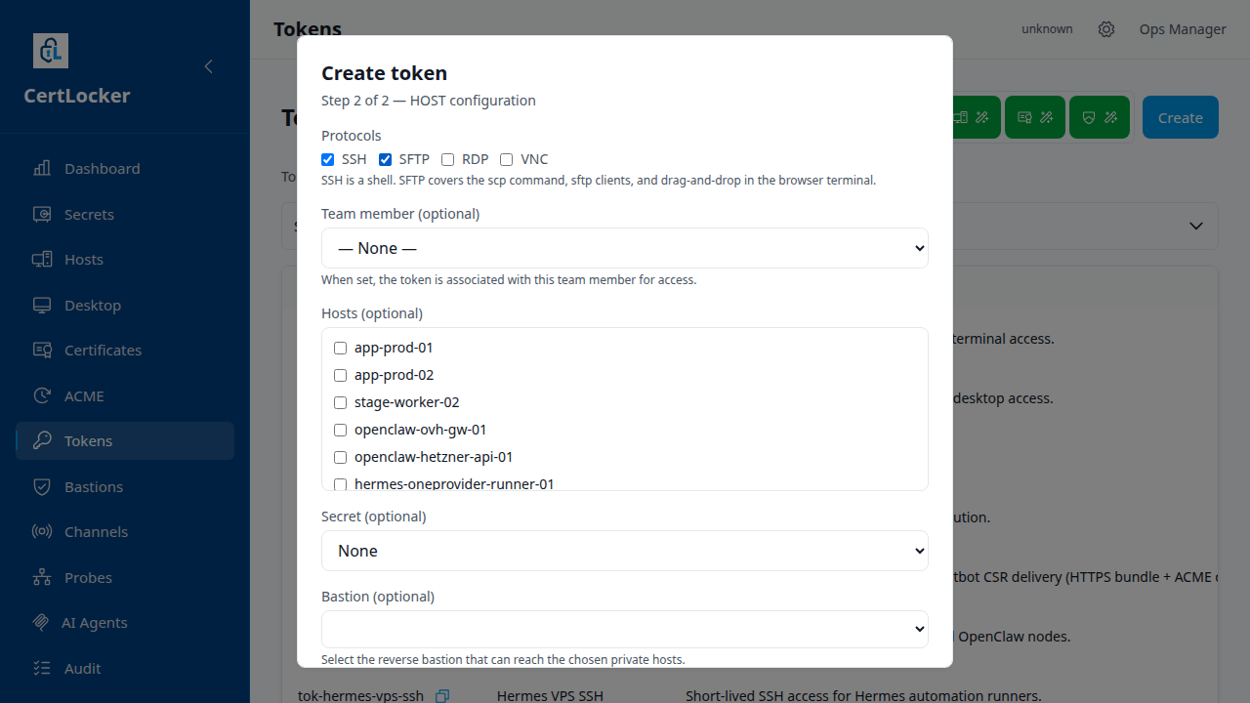The height and width of the screenshot is (703, 1250).
Task: Copy the tok-hermes-vps-ssh token ID
Action: point(442,696)
